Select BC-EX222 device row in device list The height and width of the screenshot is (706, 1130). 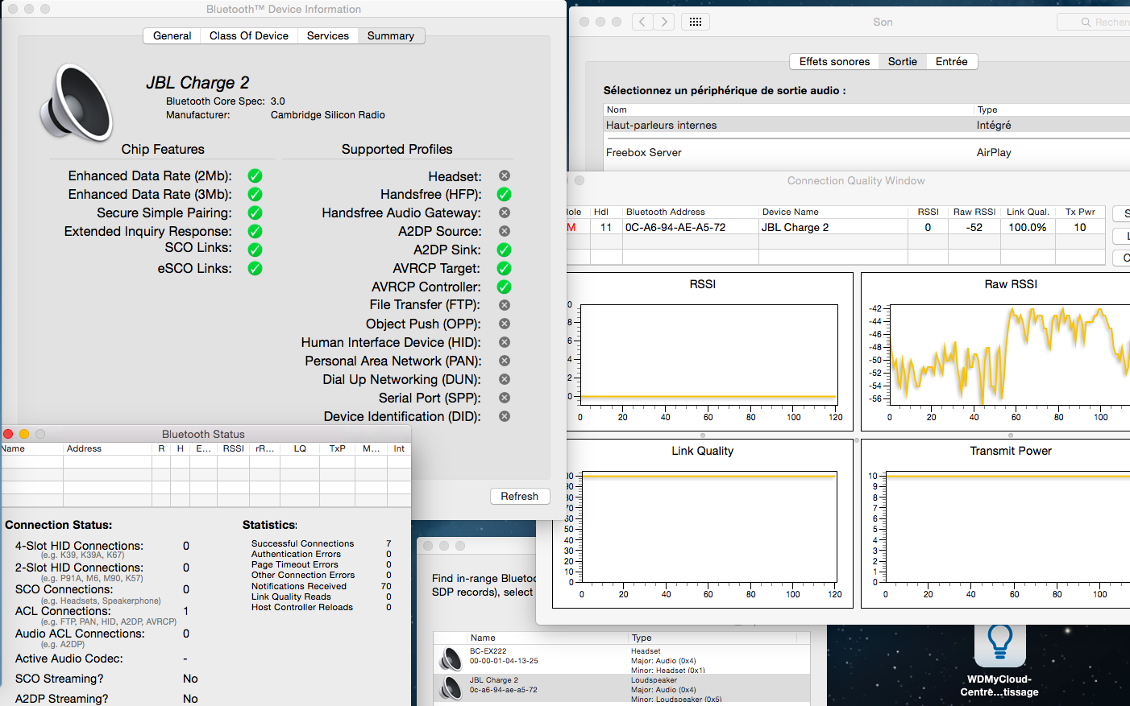[x=621, y=659]
